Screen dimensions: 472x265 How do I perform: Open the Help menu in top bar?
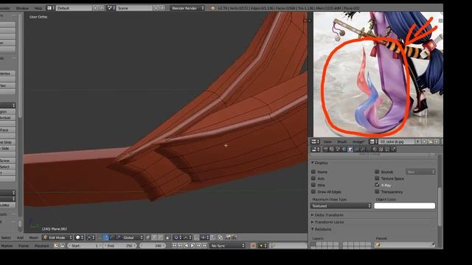coord(38,8)
